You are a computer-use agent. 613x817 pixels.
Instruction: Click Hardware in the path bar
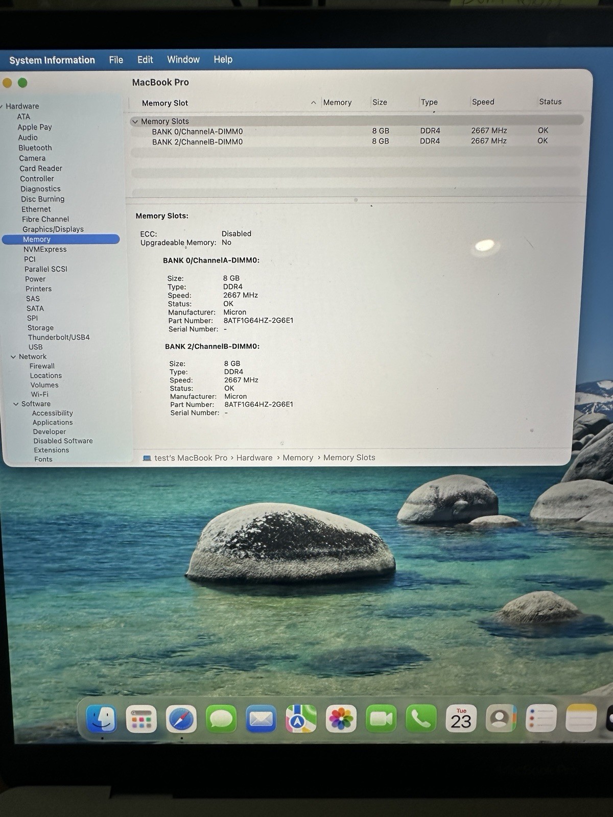click(x=254, y=458)
